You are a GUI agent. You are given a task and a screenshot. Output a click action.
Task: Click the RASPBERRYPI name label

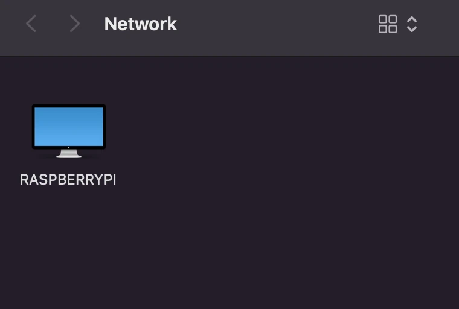coord(68,180)
